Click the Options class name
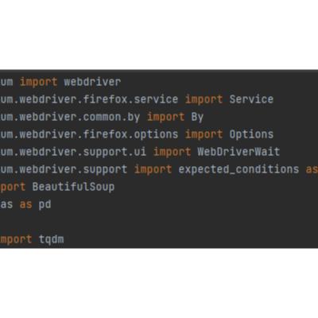Screen dimensions: 318x318 pyautogui.click(x=251, y=134)
